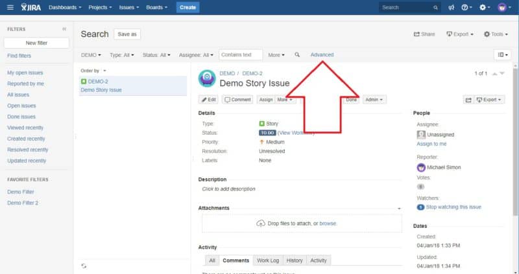Click the Michael Simon reporter avatar

(421, 167)
